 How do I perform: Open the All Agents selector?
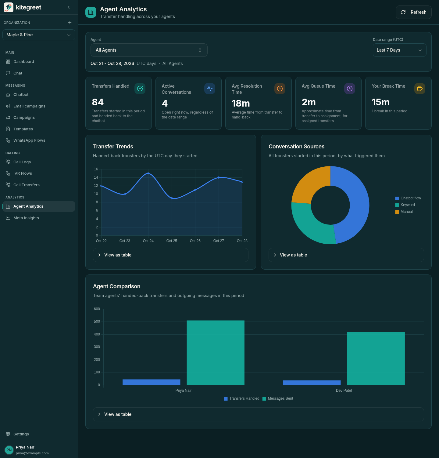pyautogui.click(x=149, y=50)
